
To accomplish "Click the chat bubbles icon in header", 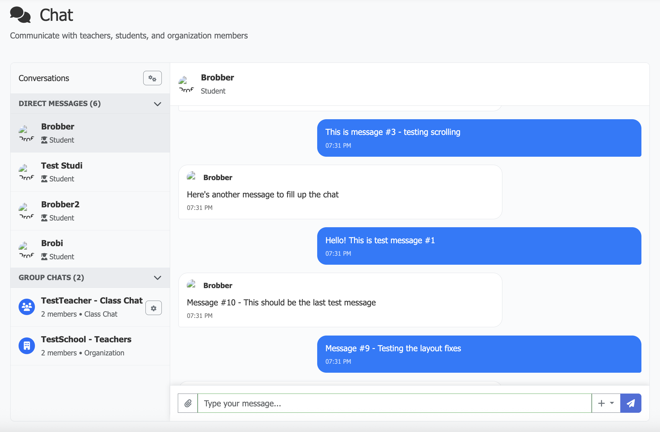I will [x=20, y=15].
